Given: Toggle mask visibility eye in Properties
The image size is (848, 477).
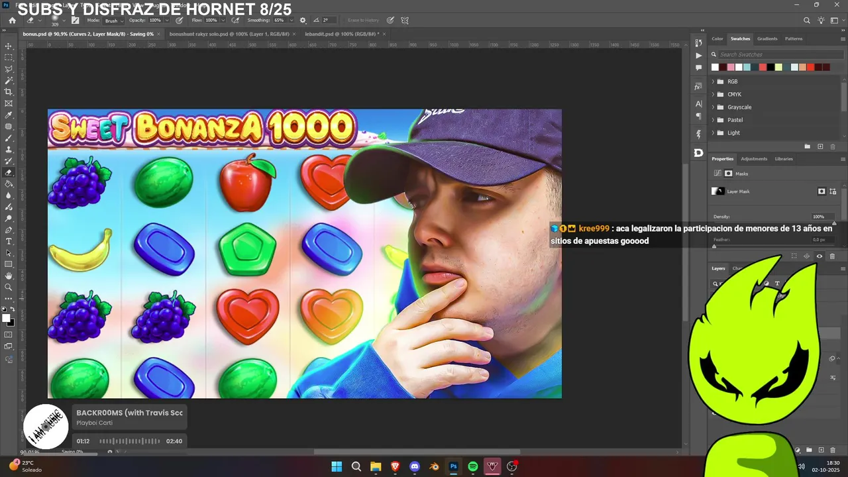Looking at the screenshot, I should (x=820, y=256).
